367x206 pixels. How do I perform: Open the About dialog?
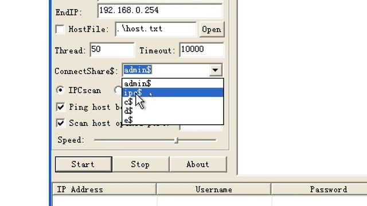pos(198,164)
